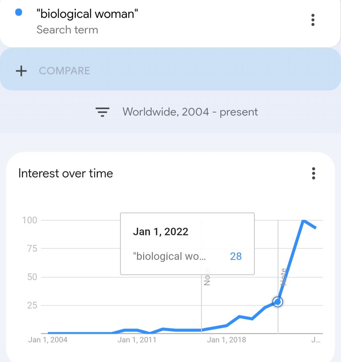The image size is (341, 362).
Task: Click the Jan 1, 2022 tooltip title
Action: tap(161, 232)
